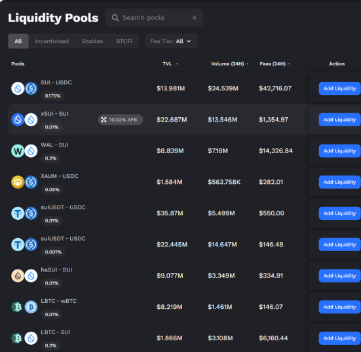Screen dimensions: 361x352
Task: Sort pools by TVL arrow
Action: [177, 64]
